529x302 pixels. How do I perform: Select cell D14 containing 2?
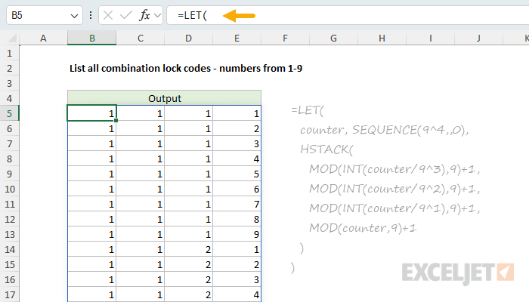coord(189,249)
